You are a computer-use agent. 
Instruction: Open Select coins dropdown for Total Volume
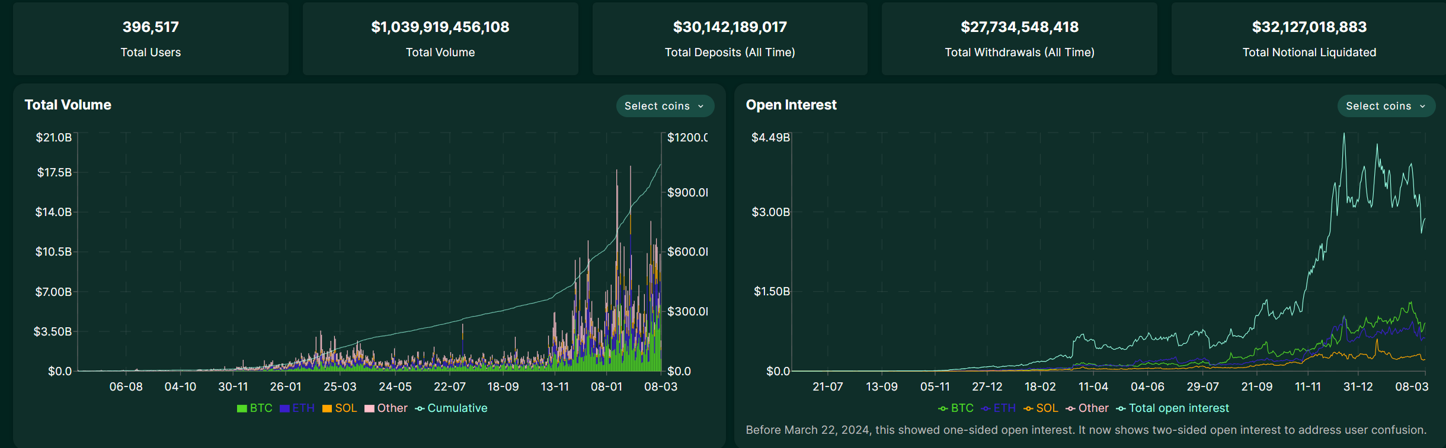[665, 106]
